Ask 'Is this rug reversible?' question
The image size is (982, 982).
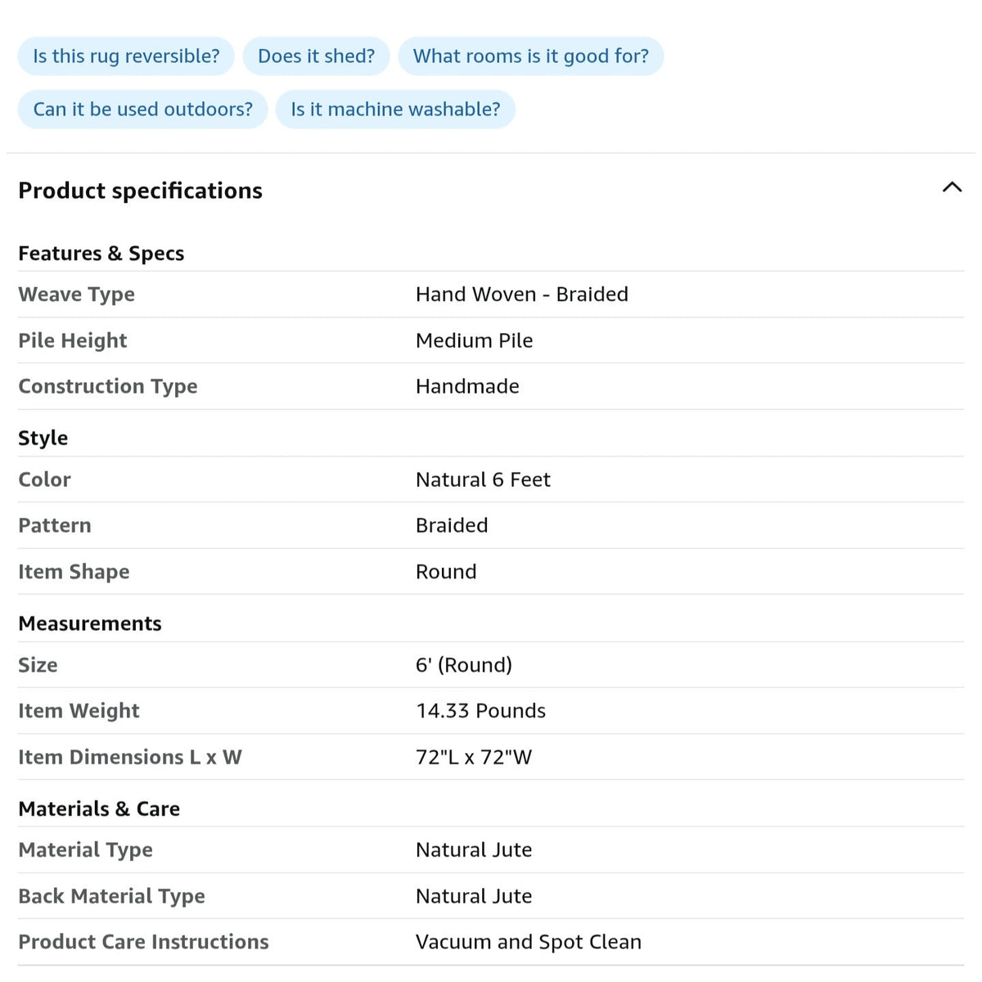click(126, 56)
